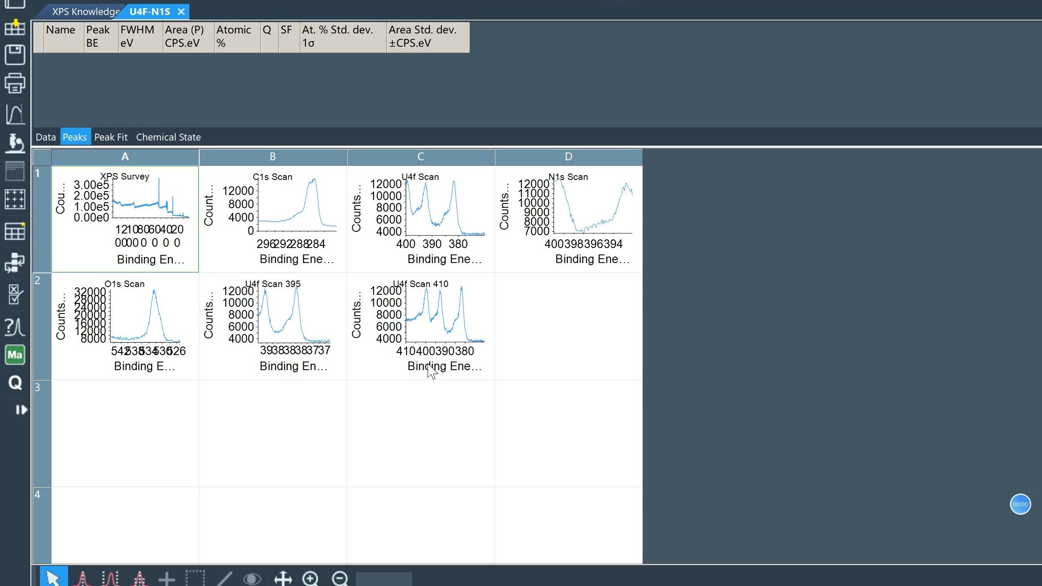
Task: Select the pan move arrows tool
Action: (283, 578)
